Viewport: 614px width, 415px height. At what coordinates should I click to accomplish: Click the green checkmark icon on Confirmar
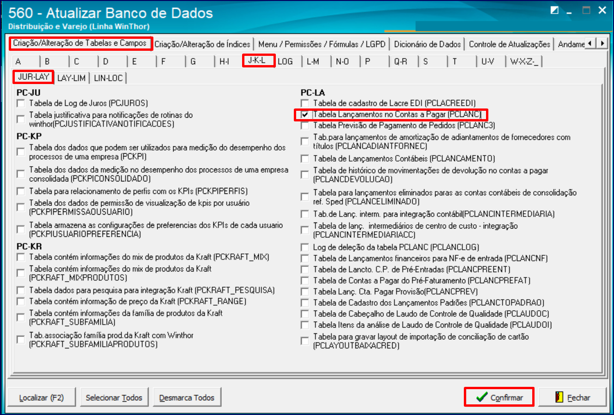click(481, 397)
